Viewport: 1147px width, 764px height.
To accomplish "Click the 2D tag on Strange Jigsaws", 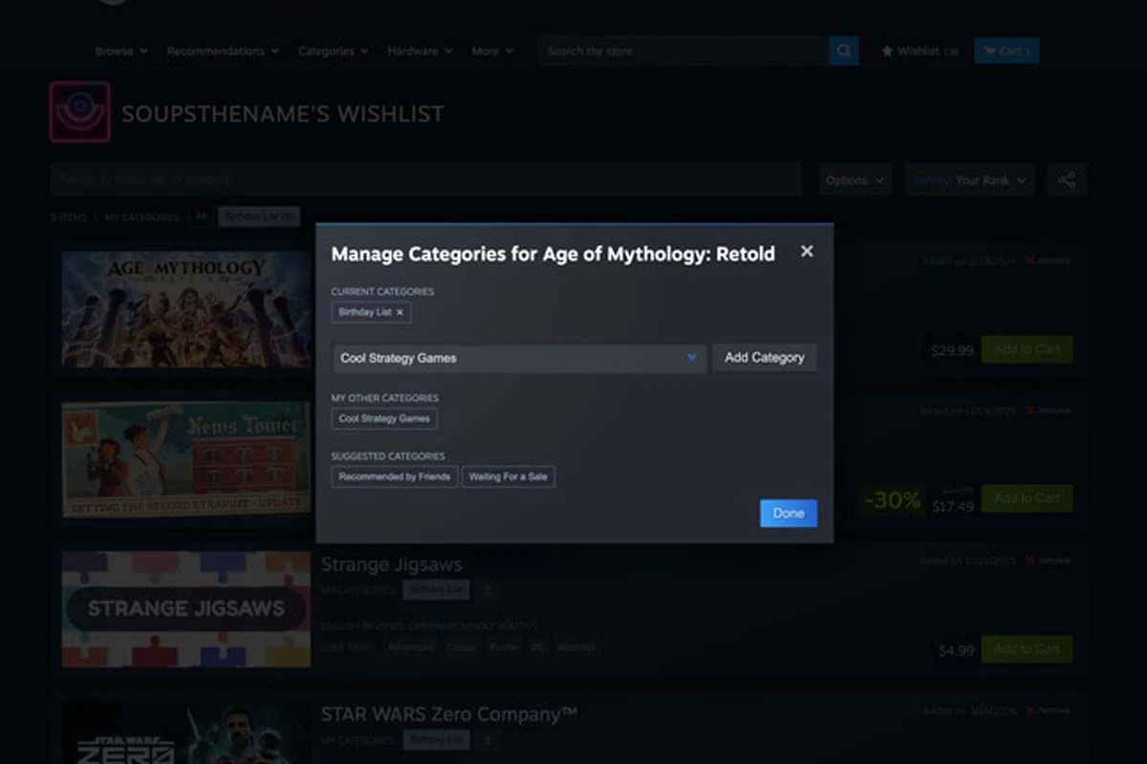I will pos(537,647).
